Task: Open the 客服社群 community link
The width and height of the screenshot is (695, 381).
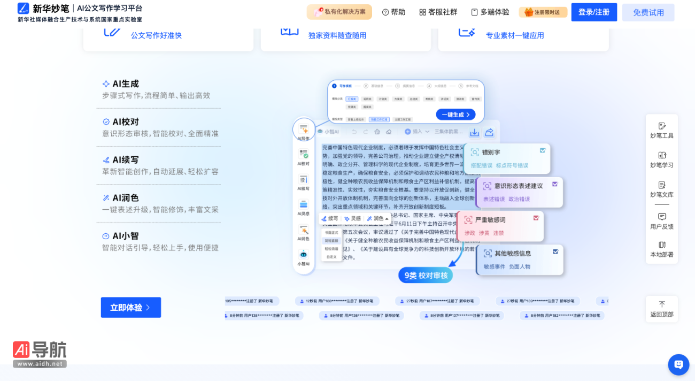Action: (438, 12)
